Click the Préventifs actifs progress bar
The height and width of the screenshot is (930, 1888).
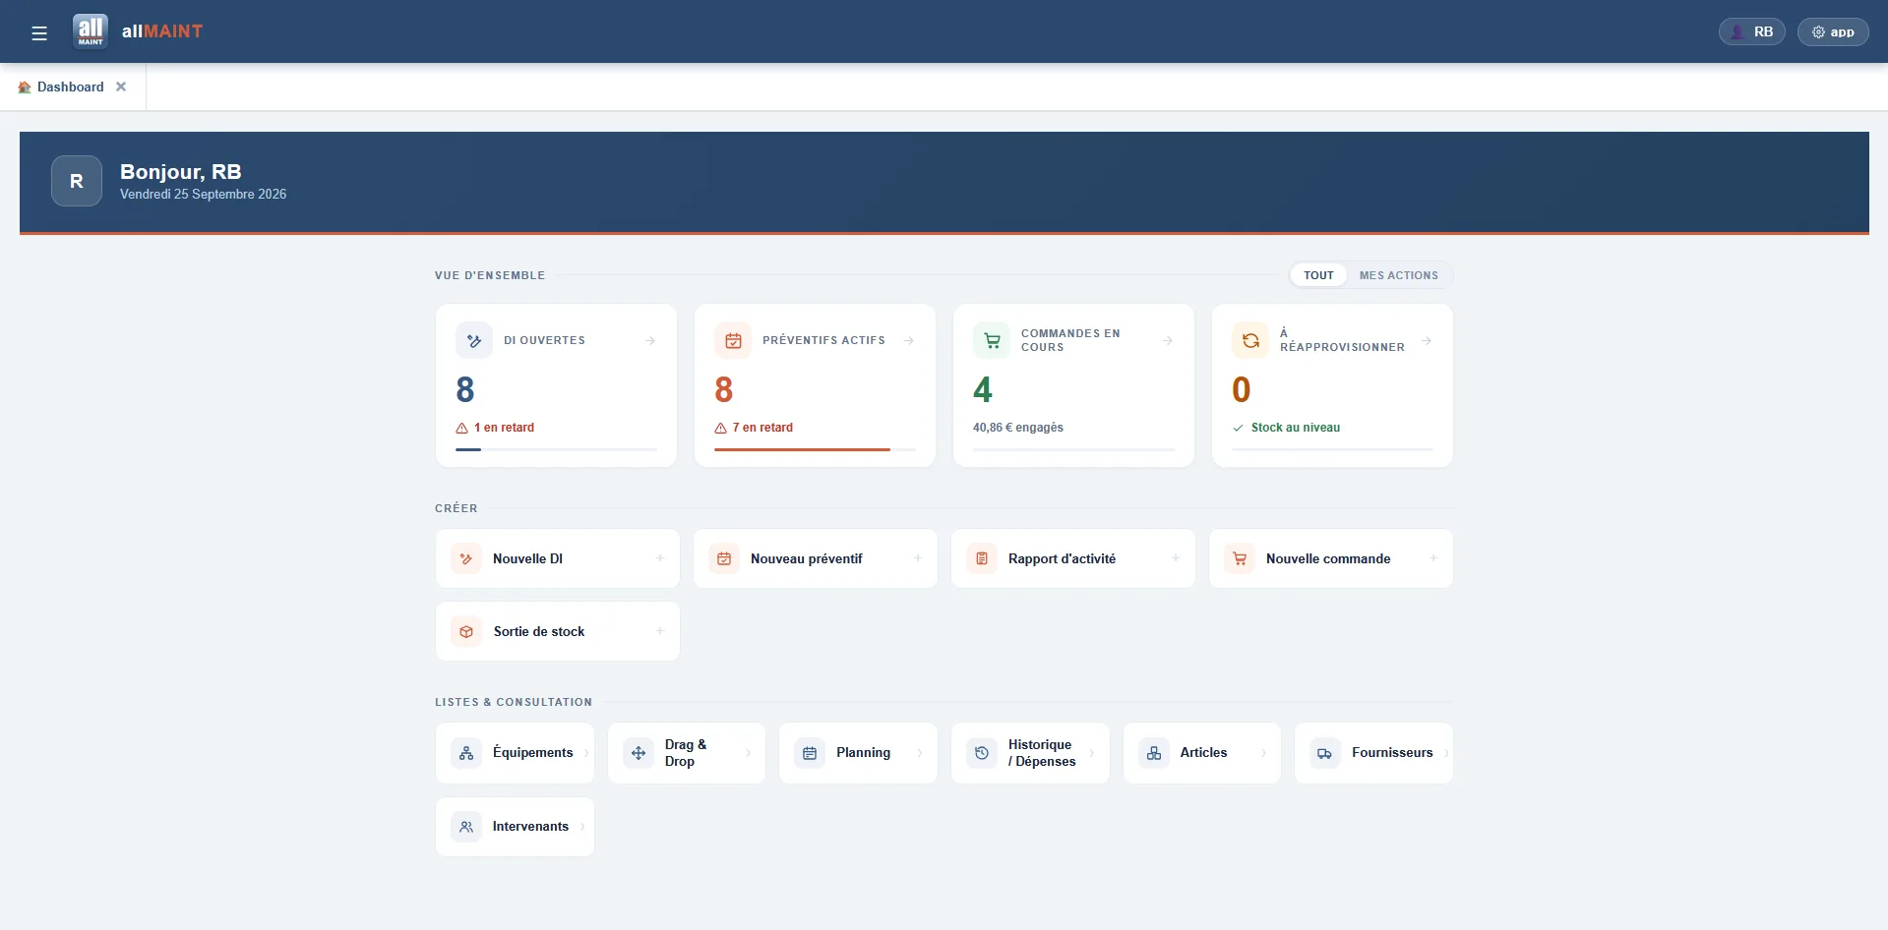click(815, 449)
